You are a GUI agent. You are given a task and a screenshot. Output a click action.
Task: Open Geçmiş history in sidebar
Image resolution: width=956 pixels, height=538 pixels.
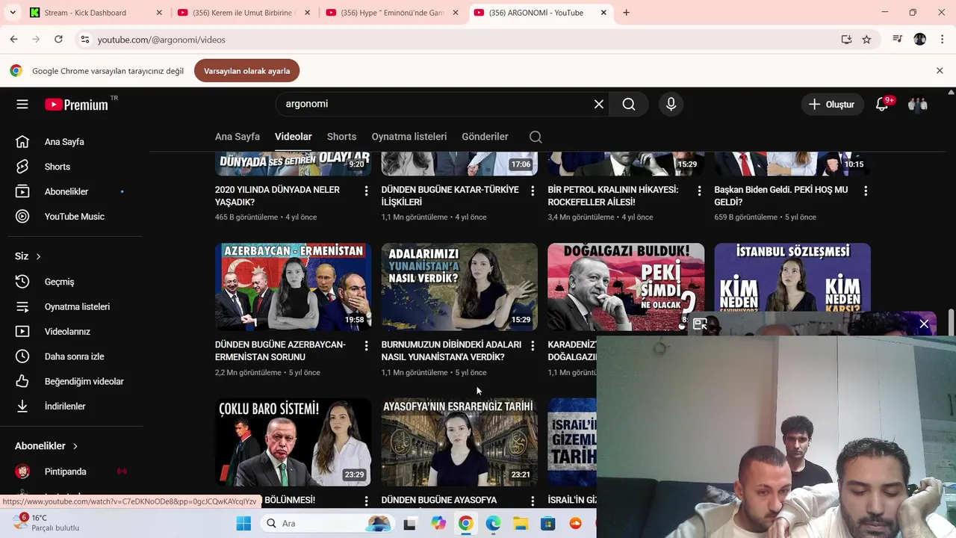click(72, 282)
